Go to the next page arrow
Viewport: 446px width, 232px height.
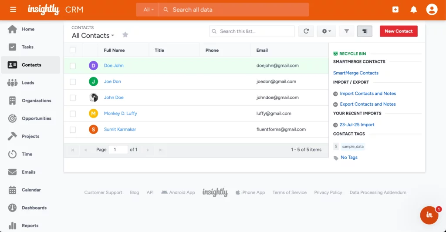point(148,150)
